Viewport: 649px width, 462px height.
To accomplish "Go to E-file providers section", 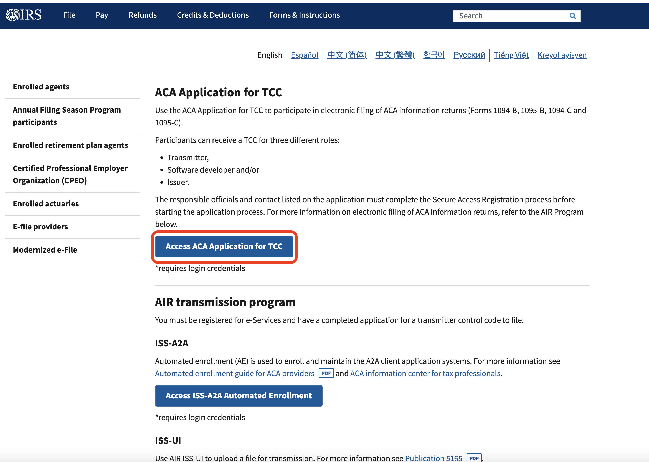I will click(40, 226).
